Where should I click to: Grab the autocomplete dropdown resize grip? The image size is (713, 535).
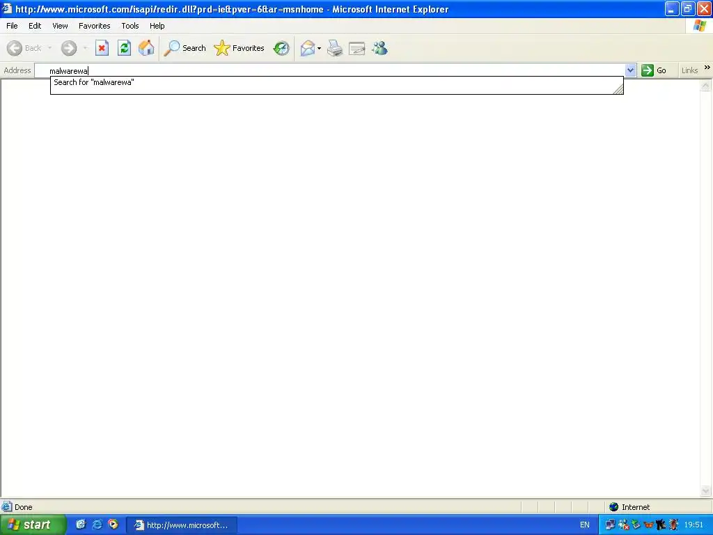coord(618,90)
